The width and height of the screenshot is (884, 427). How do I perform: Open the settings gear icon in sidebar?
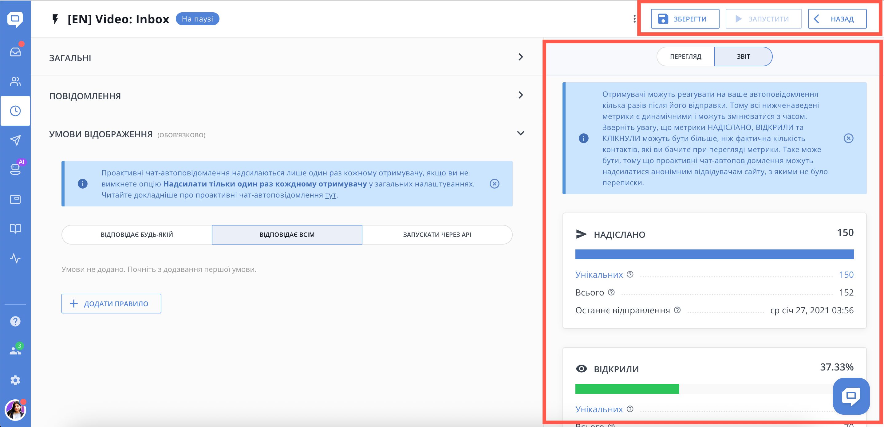coord(15,380)
